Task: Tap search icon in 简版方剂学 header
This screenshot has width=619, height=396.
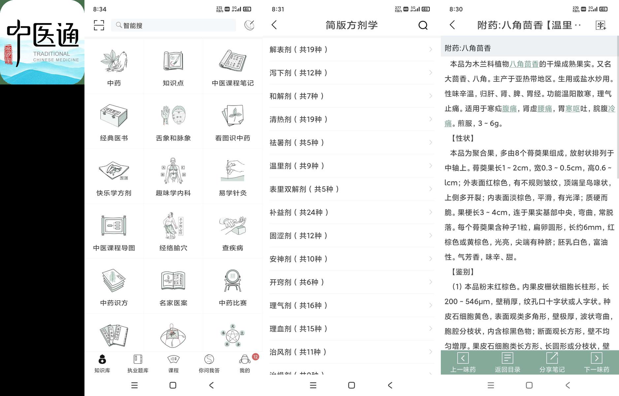Action: 423,25
